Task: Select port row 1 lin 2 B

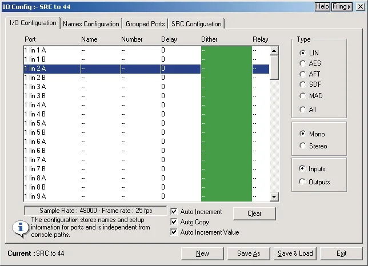Action: pyautogui.click(x=146, y=78)
